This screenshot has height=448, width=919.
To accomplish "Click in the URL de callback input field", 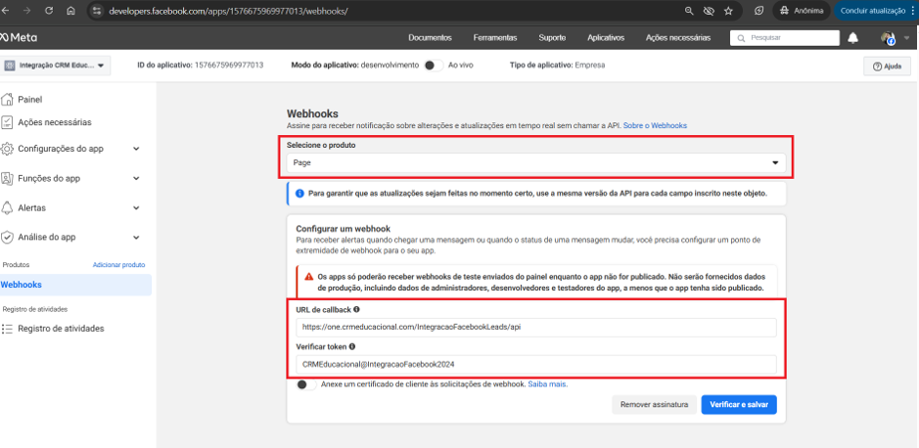I will point(536,328).
